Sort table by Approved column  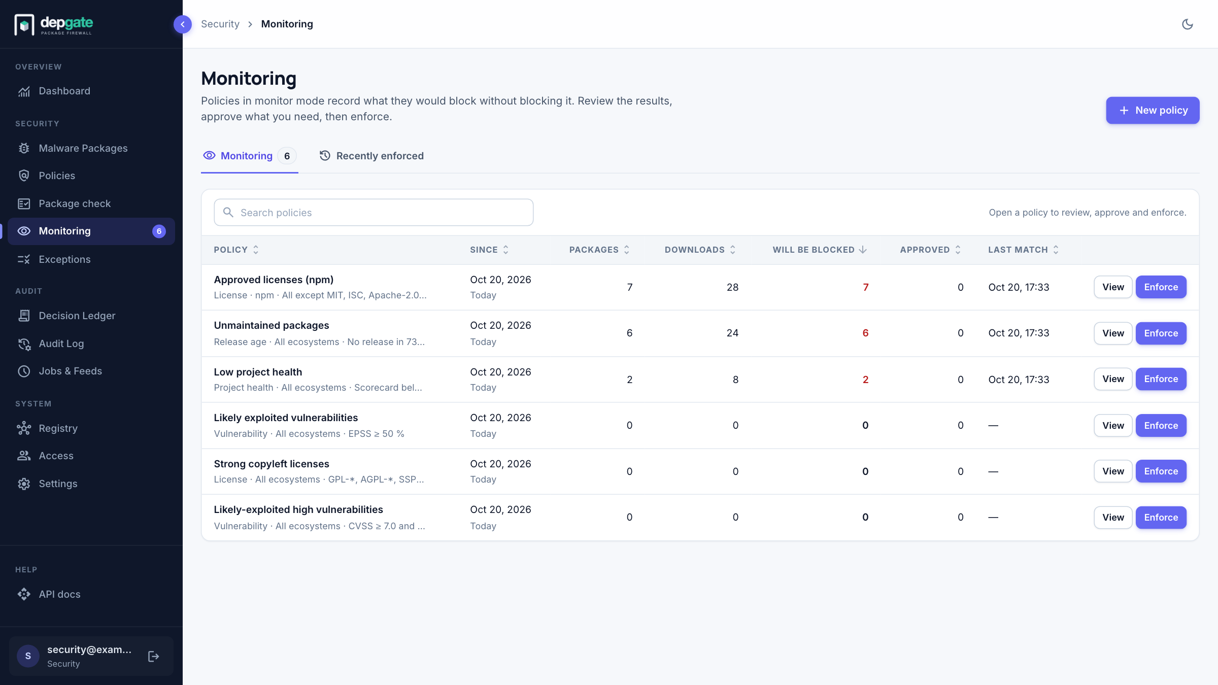930,250
